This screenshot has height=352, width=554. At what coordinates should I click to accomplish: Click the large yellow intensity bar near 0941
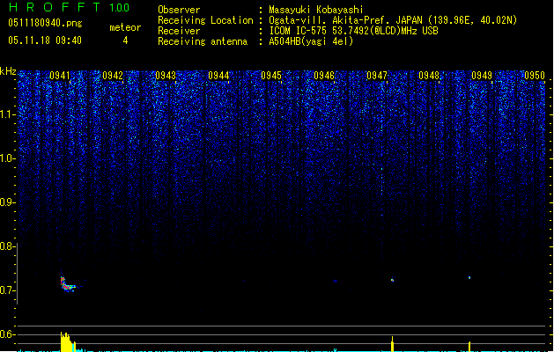pos(68,341)
